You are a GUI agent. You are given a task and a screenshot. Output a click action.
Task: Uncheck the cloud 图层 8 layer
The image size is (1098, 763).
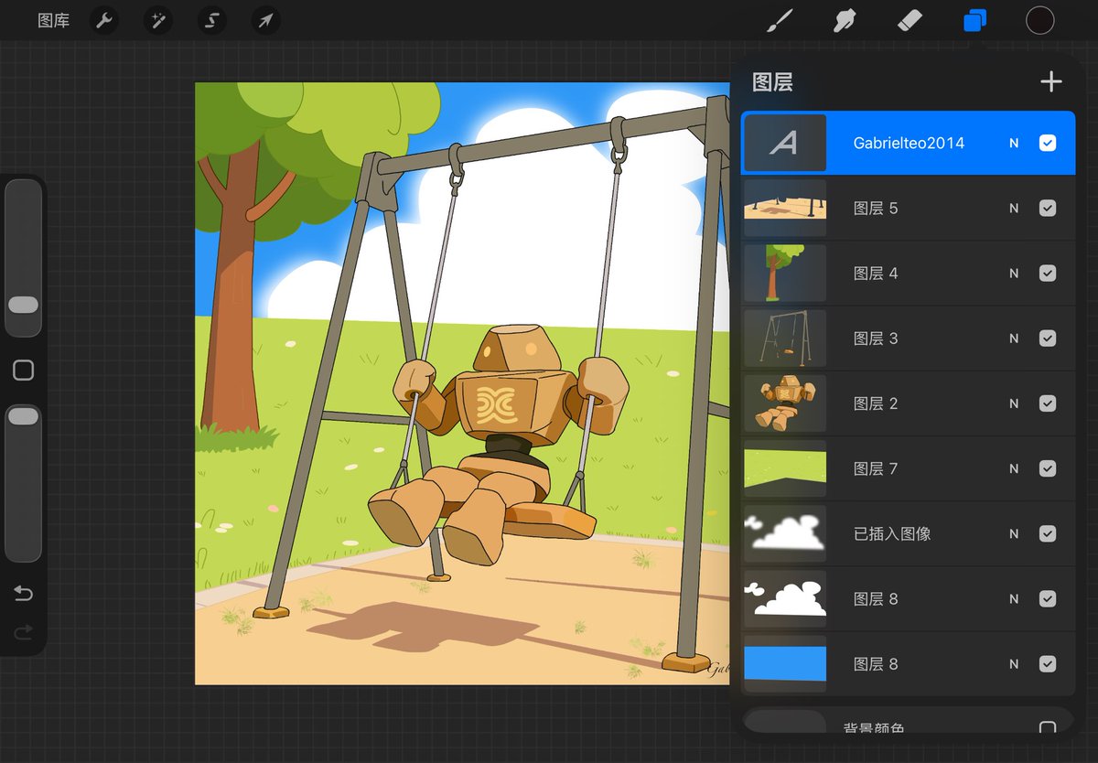pyautogui.click(x=1048, y=598)
